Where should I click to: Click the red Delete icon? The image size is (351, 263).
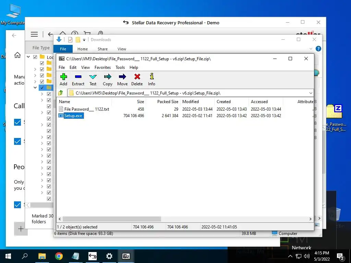pos(137,77)
